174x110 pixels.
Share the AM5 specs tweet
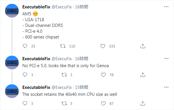[x=143, y=46]
